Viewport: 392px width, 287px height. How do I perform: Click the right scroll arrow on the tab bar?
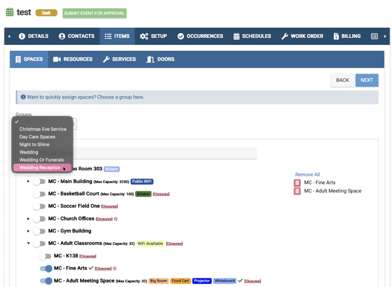point(385,36)
